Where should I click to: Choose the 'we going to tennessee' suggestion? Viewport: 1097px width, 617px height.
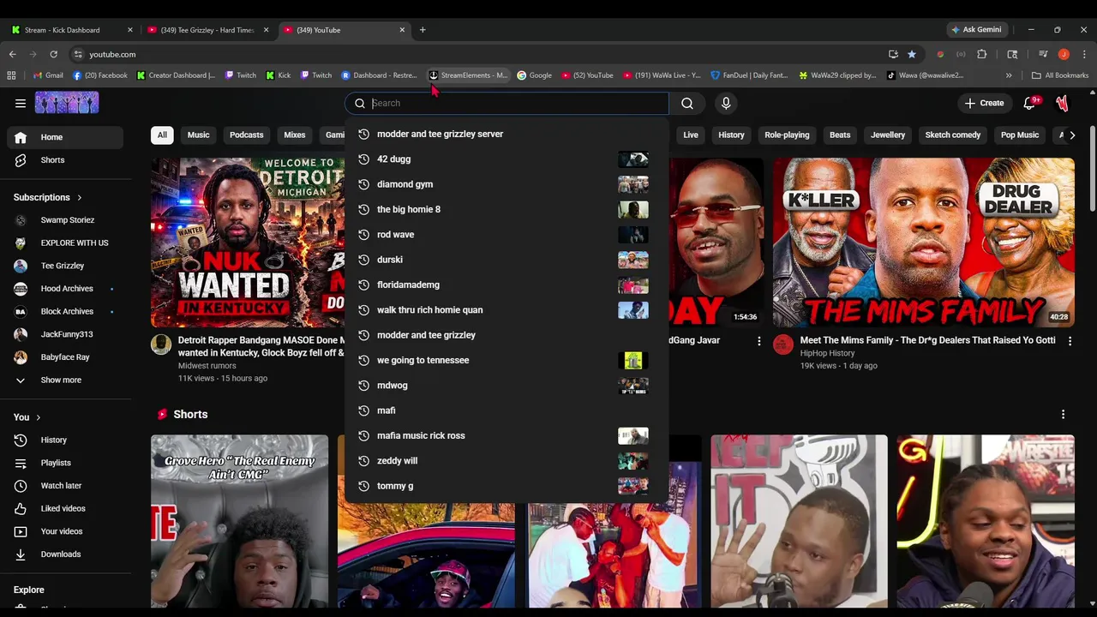pos(506,361)
